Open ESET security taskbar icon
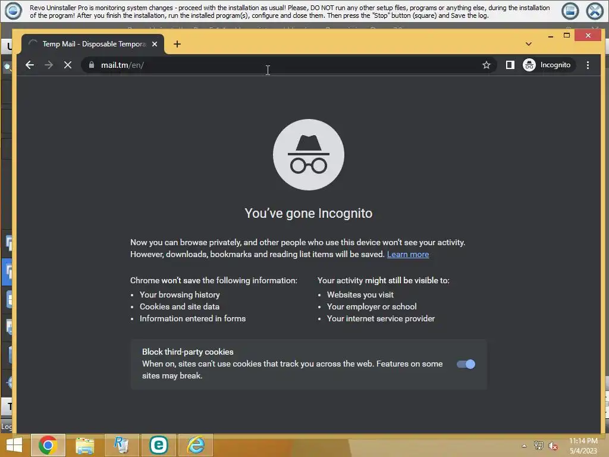The height and width of the screenshot is (457, 609). click(x=158, y=445)
